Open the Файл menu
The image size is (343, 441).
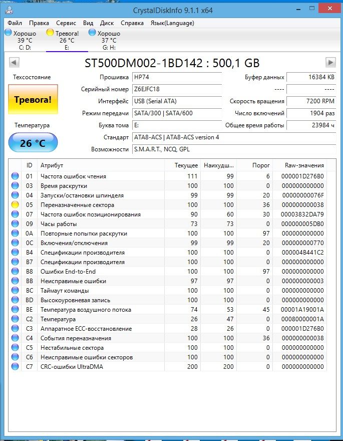pyautogui.click(x=15, y=23)
